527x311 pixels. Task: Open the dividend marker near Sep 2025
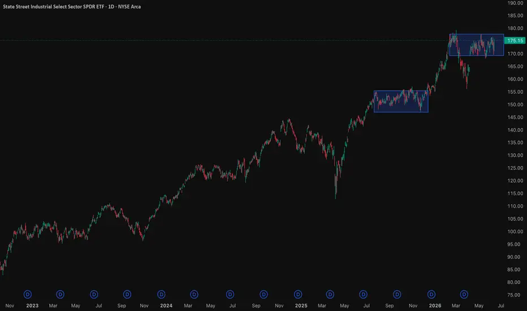click(397, 295)
